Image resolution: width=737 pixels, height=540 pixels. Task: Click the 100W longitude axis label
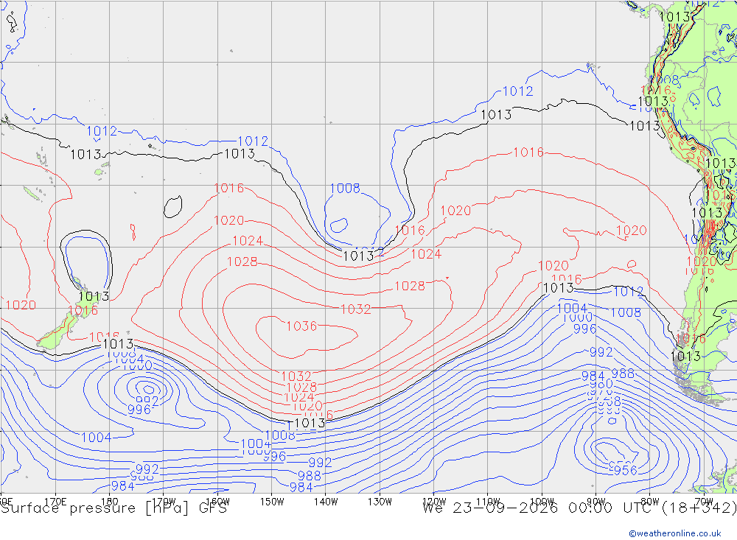click(x=542, y=502)
